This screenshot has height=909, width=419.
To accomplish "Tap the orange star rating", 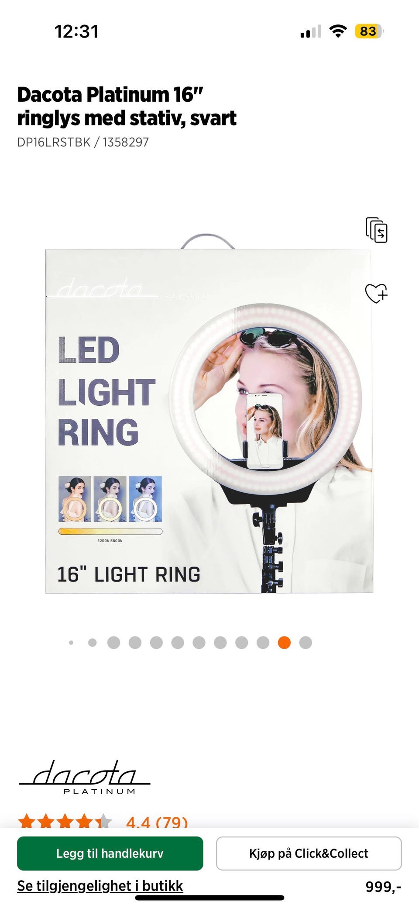I will (x=65, y=821).
